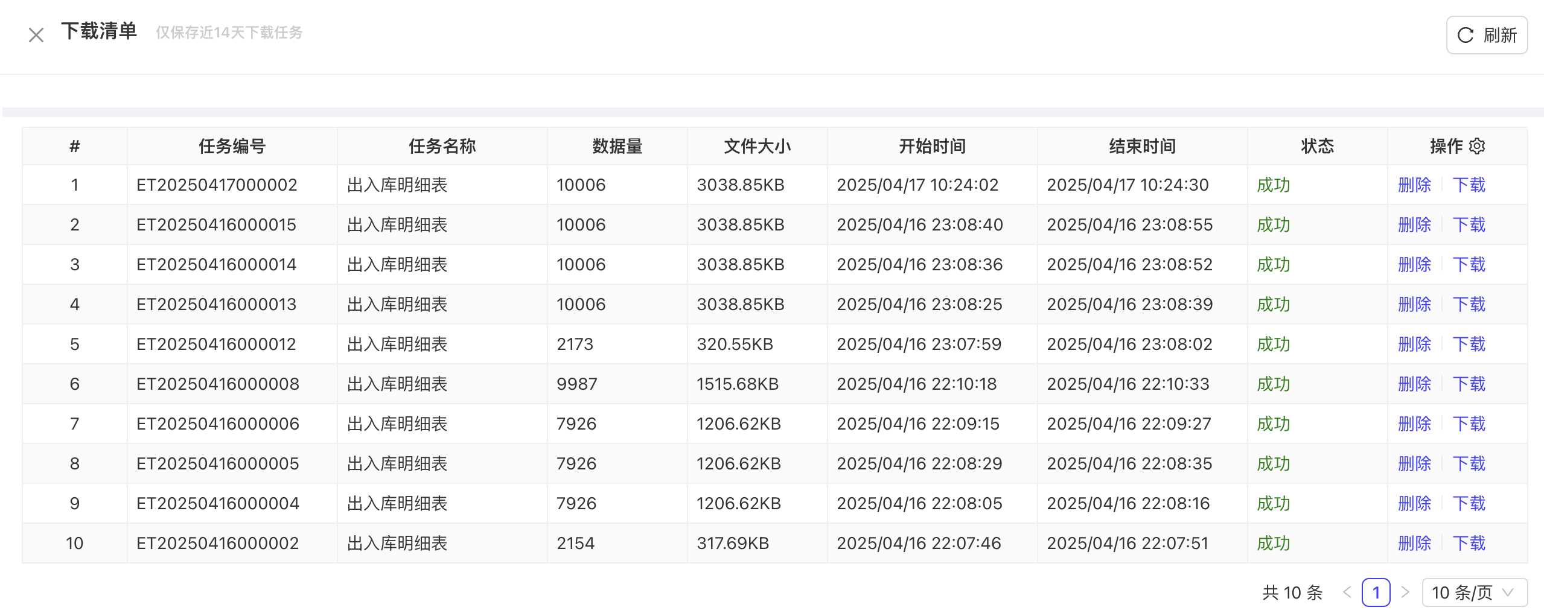This screenshot has width=1544, height=613.
Task: Click the refresh button
Action: (x=1487, y=35)
